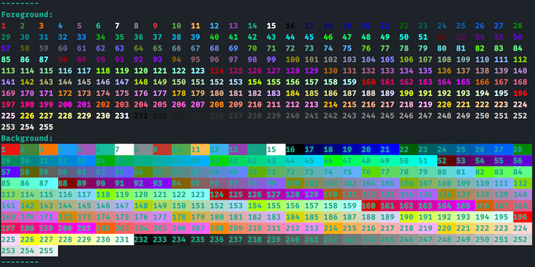Pick the red background swatch 1
This screenshot has width=535, height=267.
pos(10,150)
